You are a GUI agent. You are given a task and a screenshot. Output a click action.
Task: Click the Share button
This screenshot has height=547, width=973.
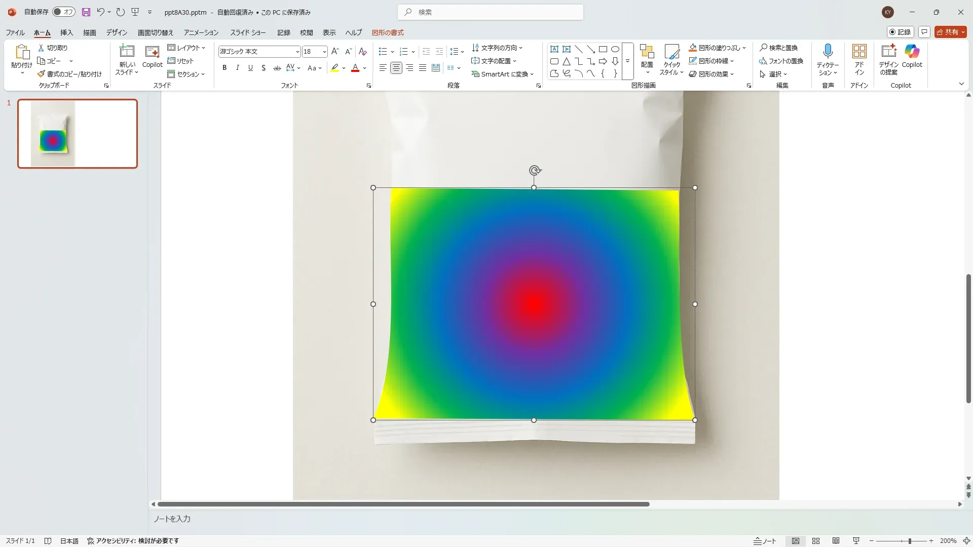point(948,32)
